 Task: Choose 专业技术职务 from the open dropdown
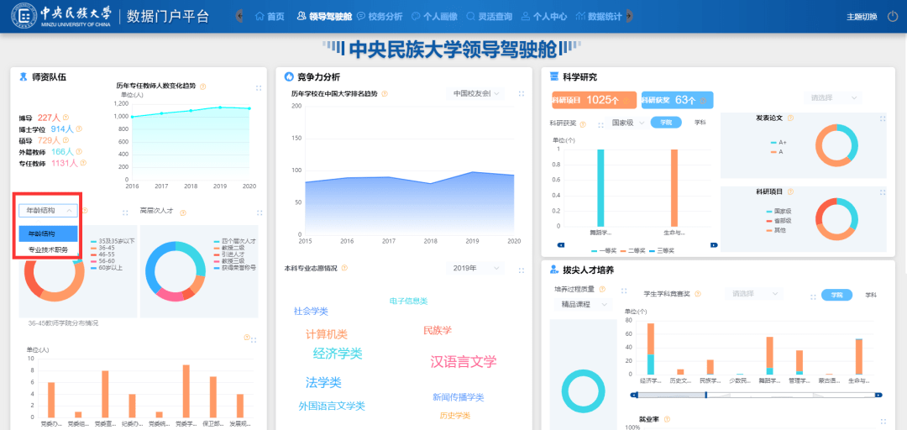pyautogui.click(x=48, y=250)
